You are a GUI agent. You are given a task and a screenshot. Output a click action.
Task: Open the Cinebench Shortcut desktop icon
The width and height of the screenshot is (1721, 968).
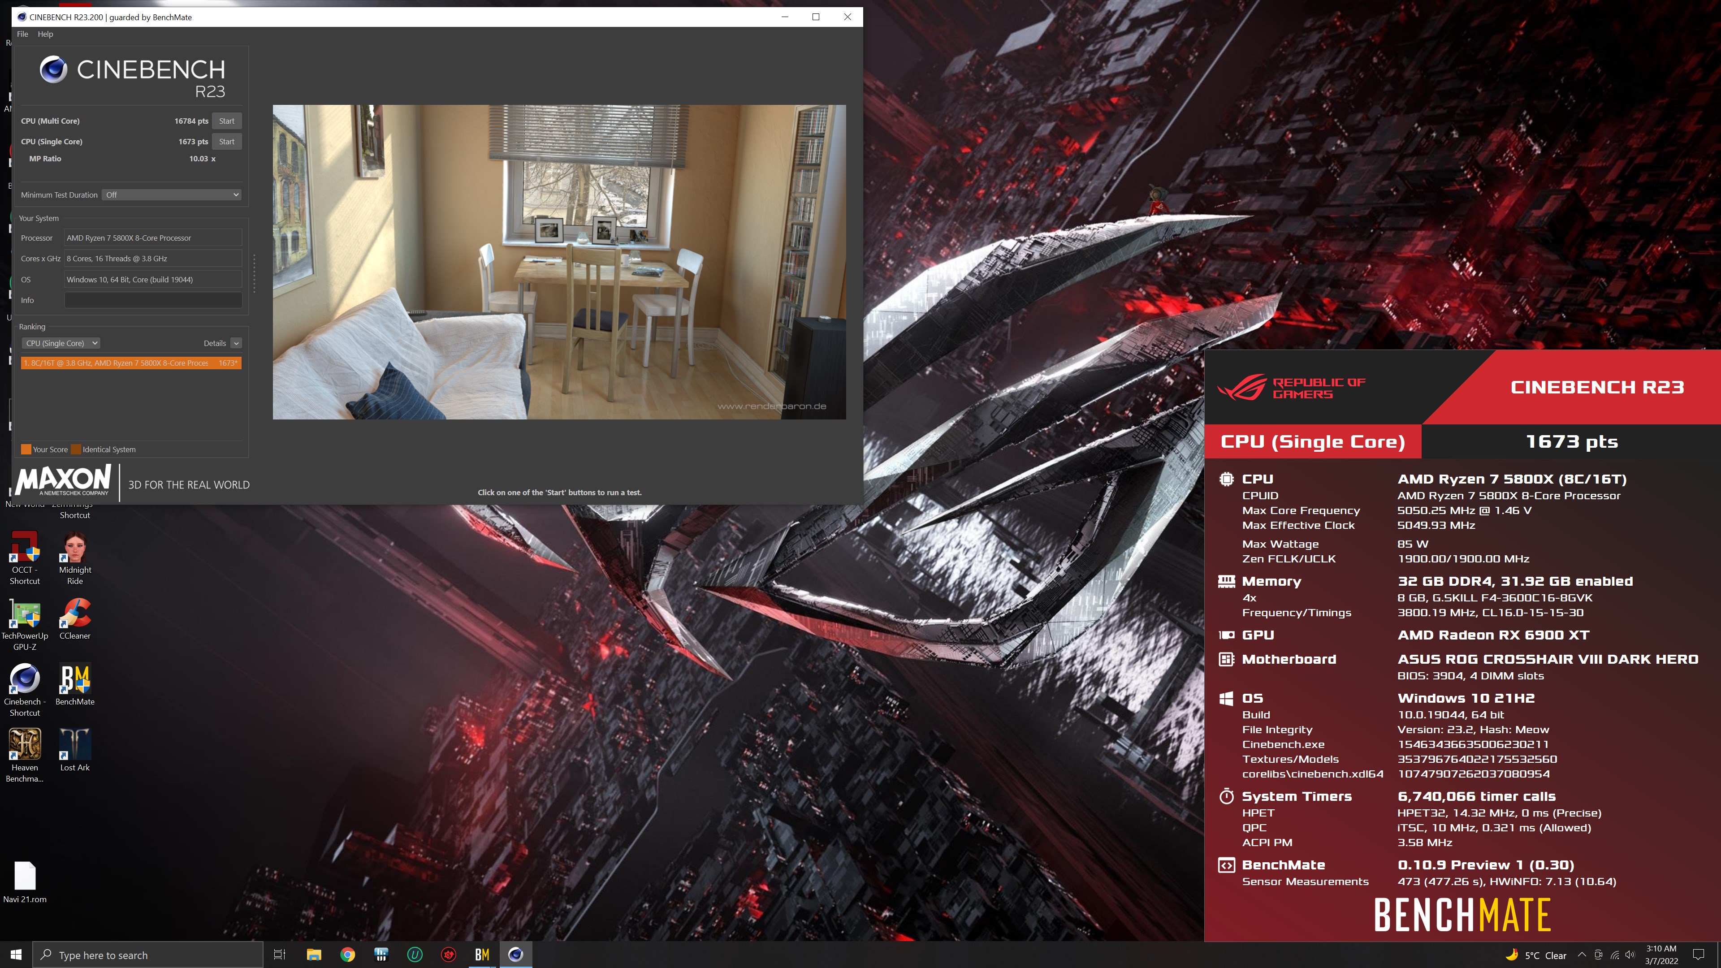[x=25, y=689]
